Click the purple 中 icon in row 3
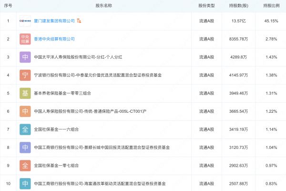This screenshot has height=191, width=286. (25, 57)
